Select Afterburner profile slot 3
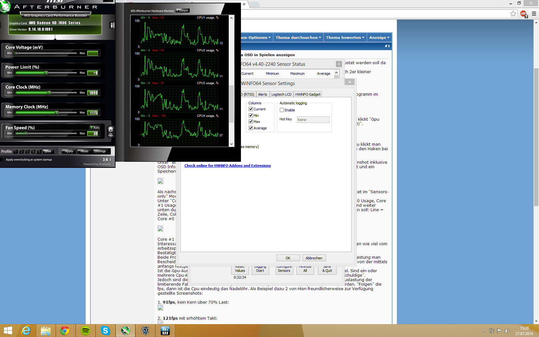The width and height of the screenshot is (539, 337). tap(27, 151)
